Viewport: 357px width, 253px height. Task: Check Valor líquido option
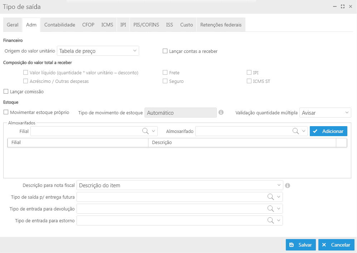tap(25, 72)
